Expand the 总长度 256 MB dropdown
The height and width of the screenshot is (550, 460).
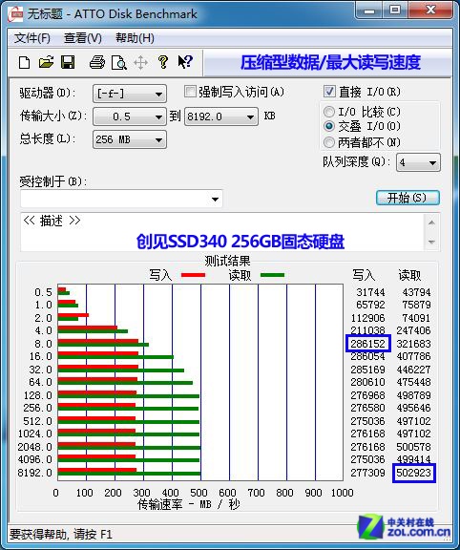[x=130, y=139]
